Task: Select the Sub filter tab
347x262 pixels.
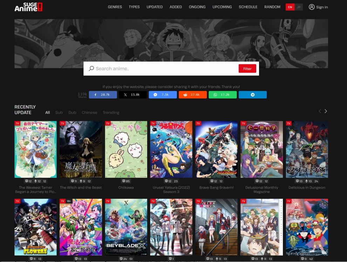Action: (59, 112)
